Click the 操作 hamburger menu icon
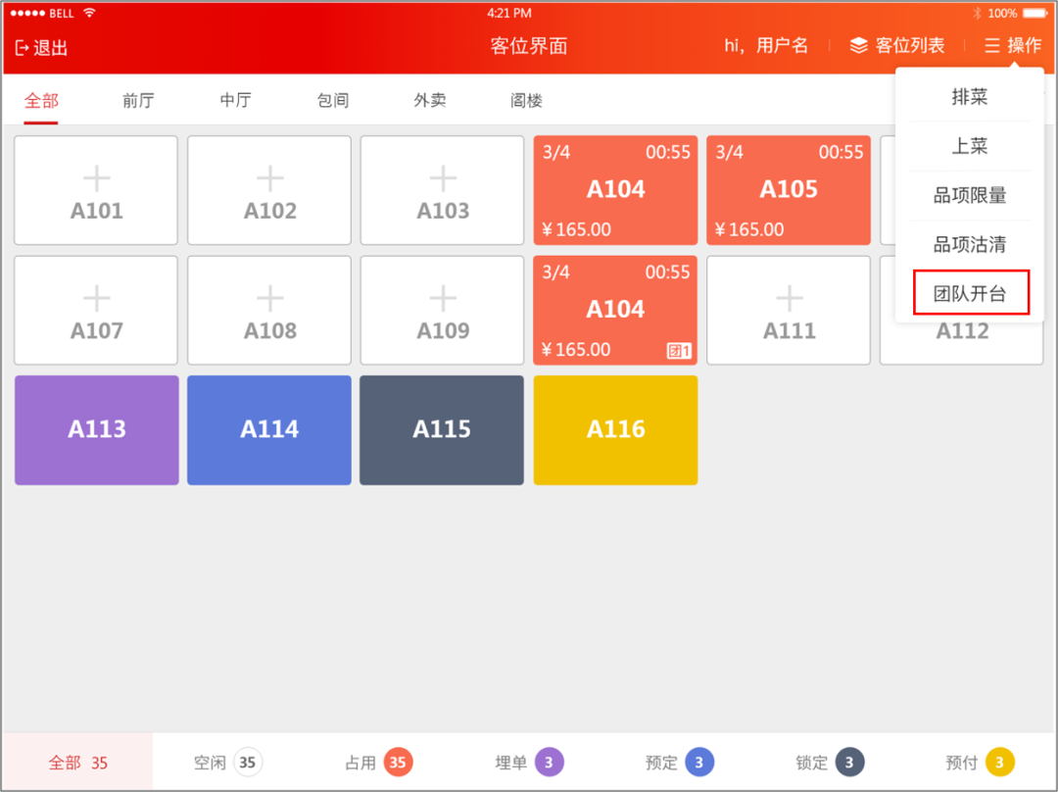 pos(991,45)
